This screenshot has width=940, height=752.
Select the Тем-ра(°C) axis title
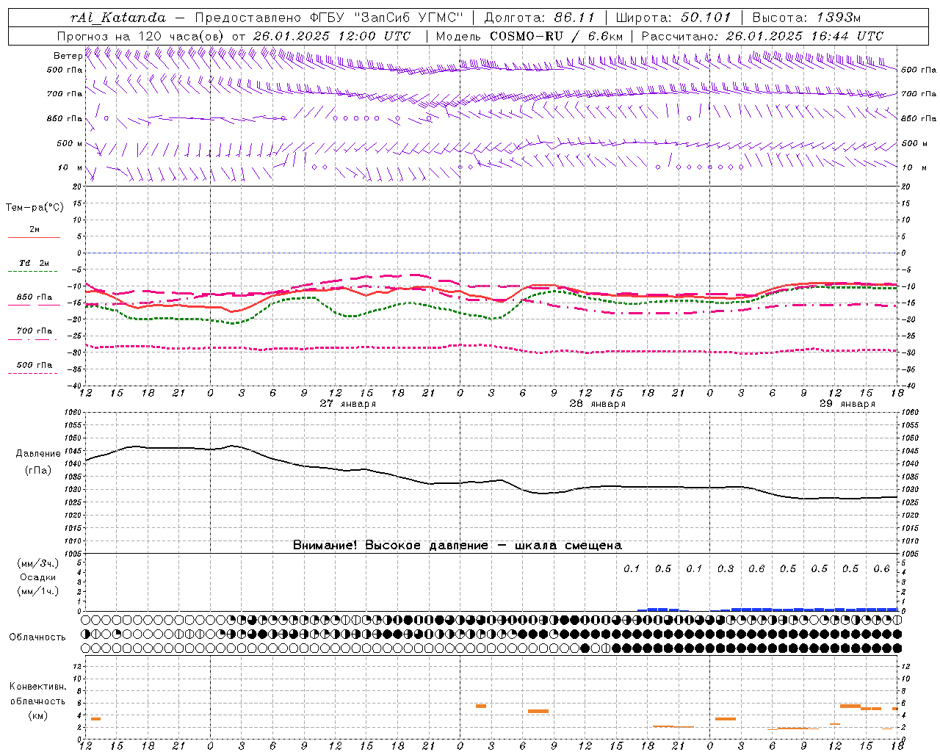[x=35, y=208]
